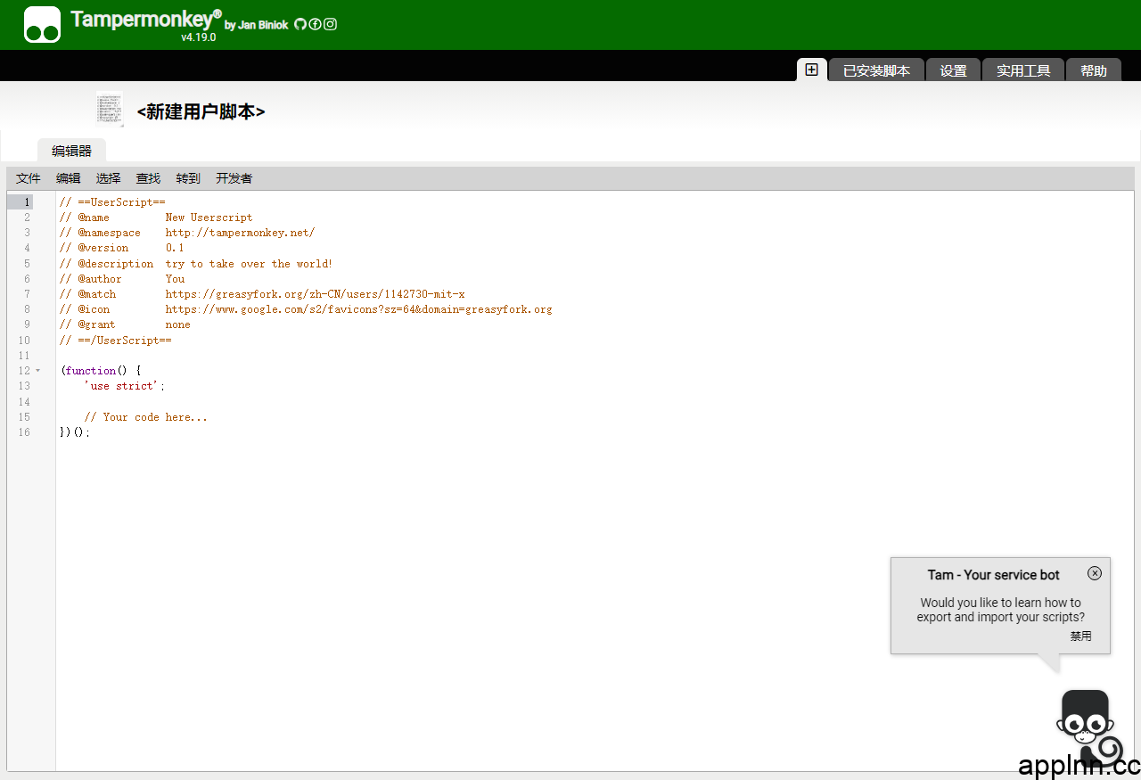Click the 'Tam - Your service bot' heading
The image size is (1141, 780).
[993, 575]
